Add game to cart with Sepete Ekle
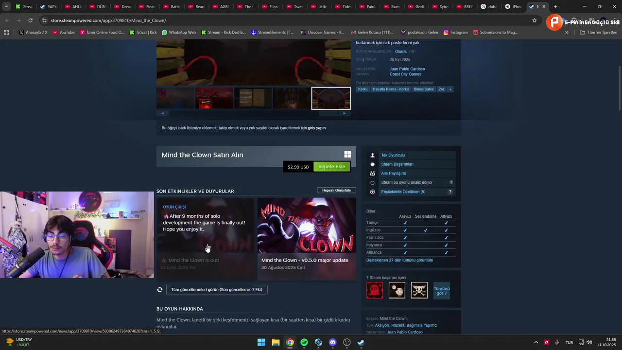 tap(331, 167)
